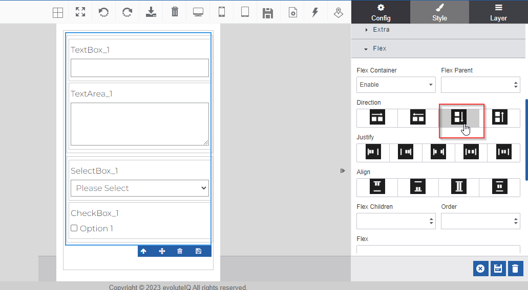This screenshot has width=528, height=290.
Task: Click the map pin icon
Action: tap(339, 12)
